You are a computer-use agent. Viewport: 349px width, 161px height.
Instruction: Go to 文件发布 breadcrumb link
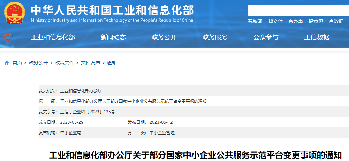coord(90,63)
